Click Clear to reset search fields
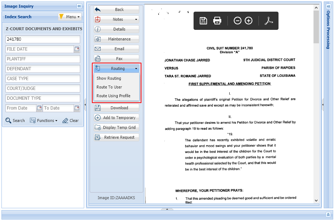The image size is (335, 221). [x=70, y=120]
